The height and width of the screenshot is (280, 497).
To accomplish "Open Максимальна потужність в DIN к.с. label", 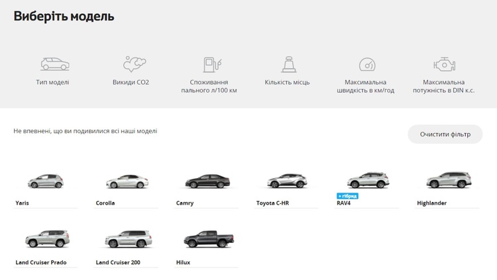I will [444, 86].
